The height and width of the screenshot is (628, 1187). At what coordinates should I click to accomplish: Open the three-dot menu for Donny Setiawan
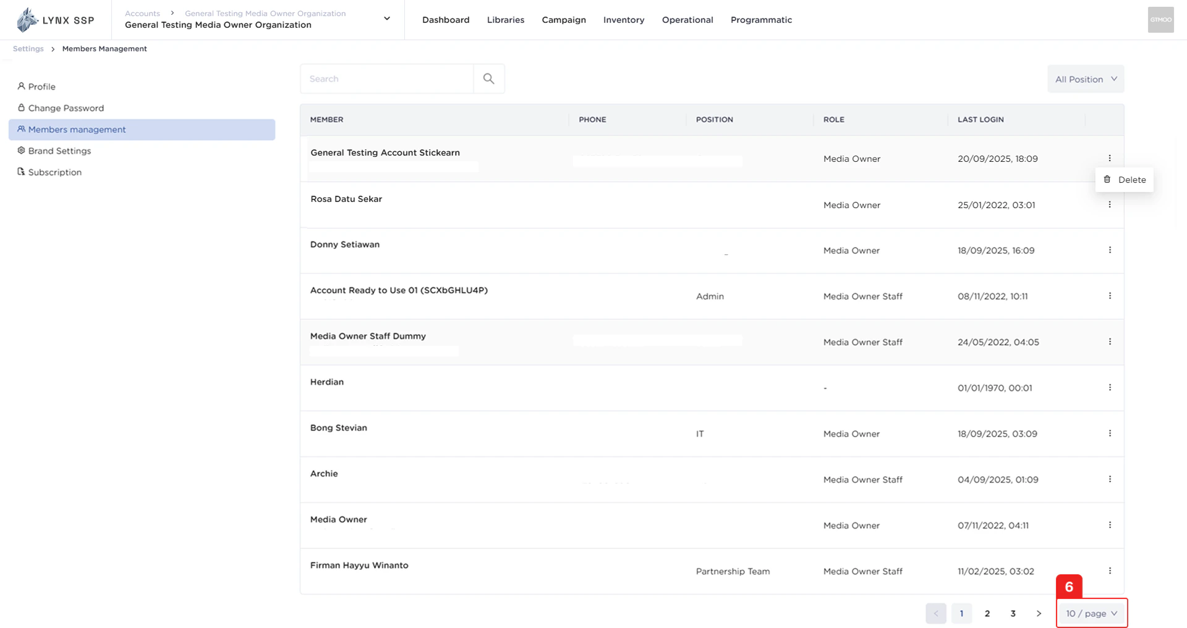(x=1110, y=250)
